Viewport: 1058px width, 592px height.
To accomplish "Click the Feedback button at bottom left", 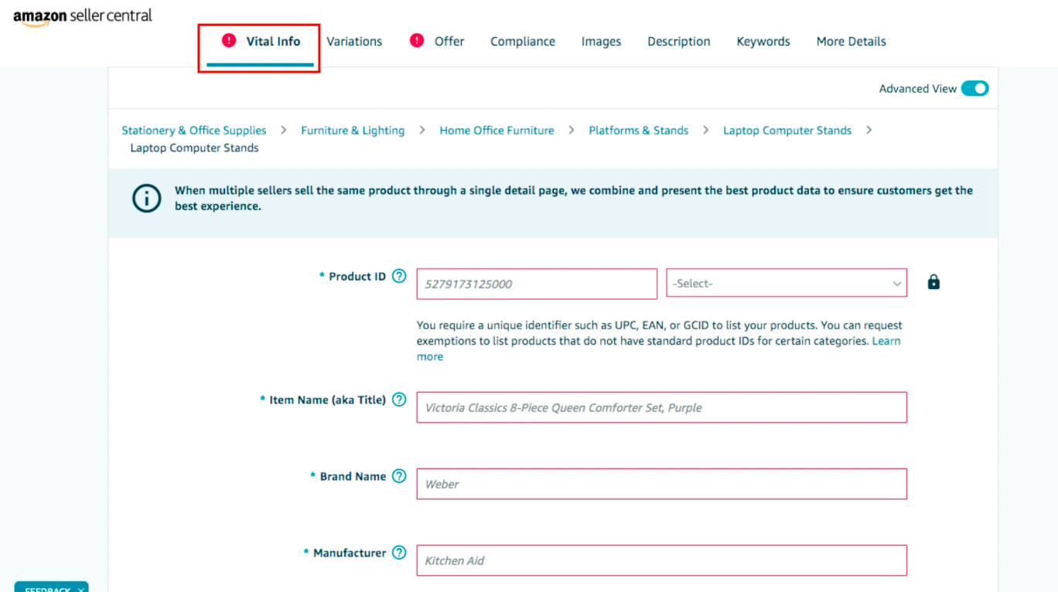I will [x=51, y=587].
